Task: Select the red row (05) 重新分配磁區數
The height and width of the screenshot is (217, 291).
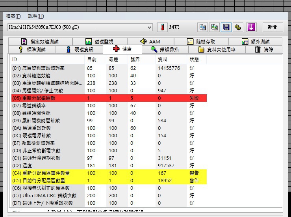Action: click(x=109, y=98)
